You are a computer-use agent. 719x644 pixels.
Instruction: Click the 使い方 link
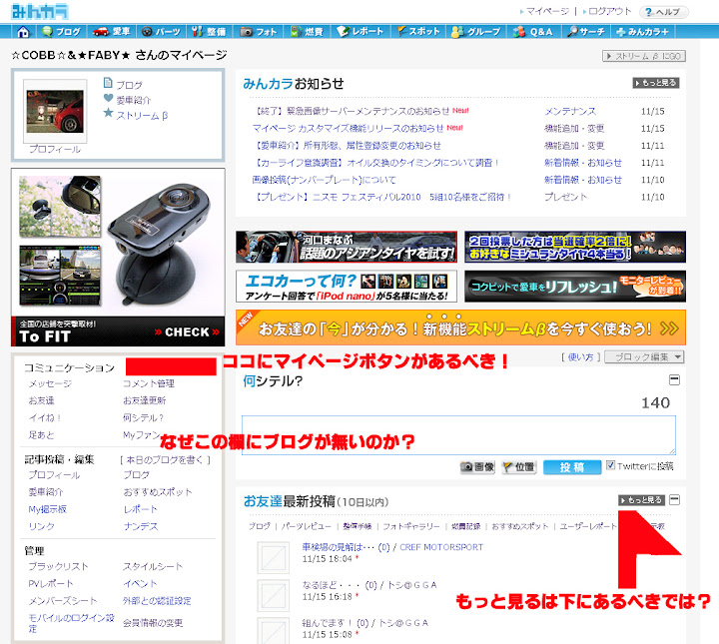(580, 357)
